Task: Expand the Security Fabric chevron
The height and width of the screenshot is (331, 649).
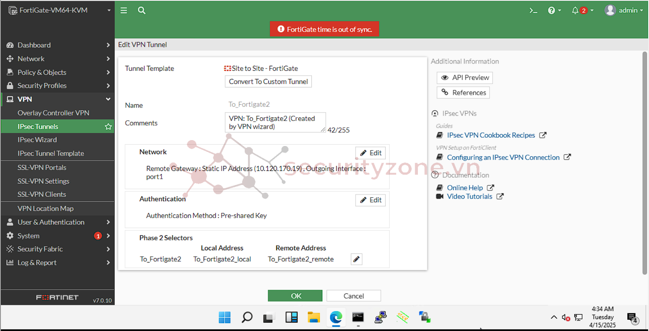Action: [x=108, y=249]
